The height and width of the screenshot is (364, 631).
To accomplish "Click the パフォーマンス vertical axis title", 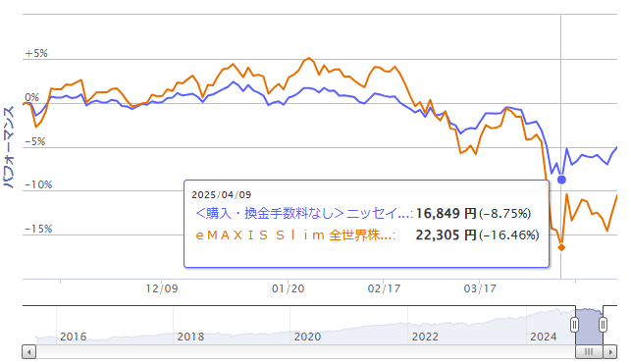I will click(x=9, y=147).
